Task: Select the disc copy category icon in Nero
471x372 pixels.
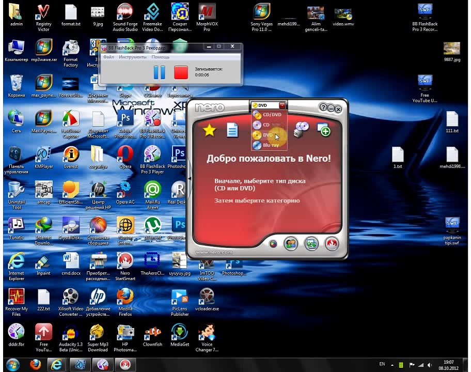Action: click(x=301, y=130)
